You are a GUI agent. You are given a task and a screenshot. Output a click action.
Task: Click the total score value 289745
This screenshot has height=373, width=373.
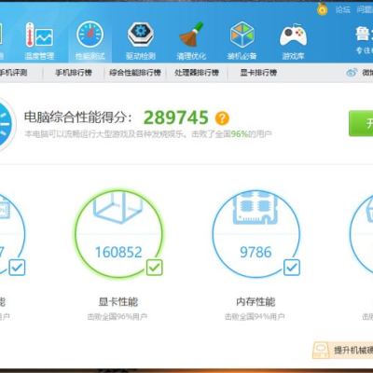pyautogui.click(x=176, y=117)
